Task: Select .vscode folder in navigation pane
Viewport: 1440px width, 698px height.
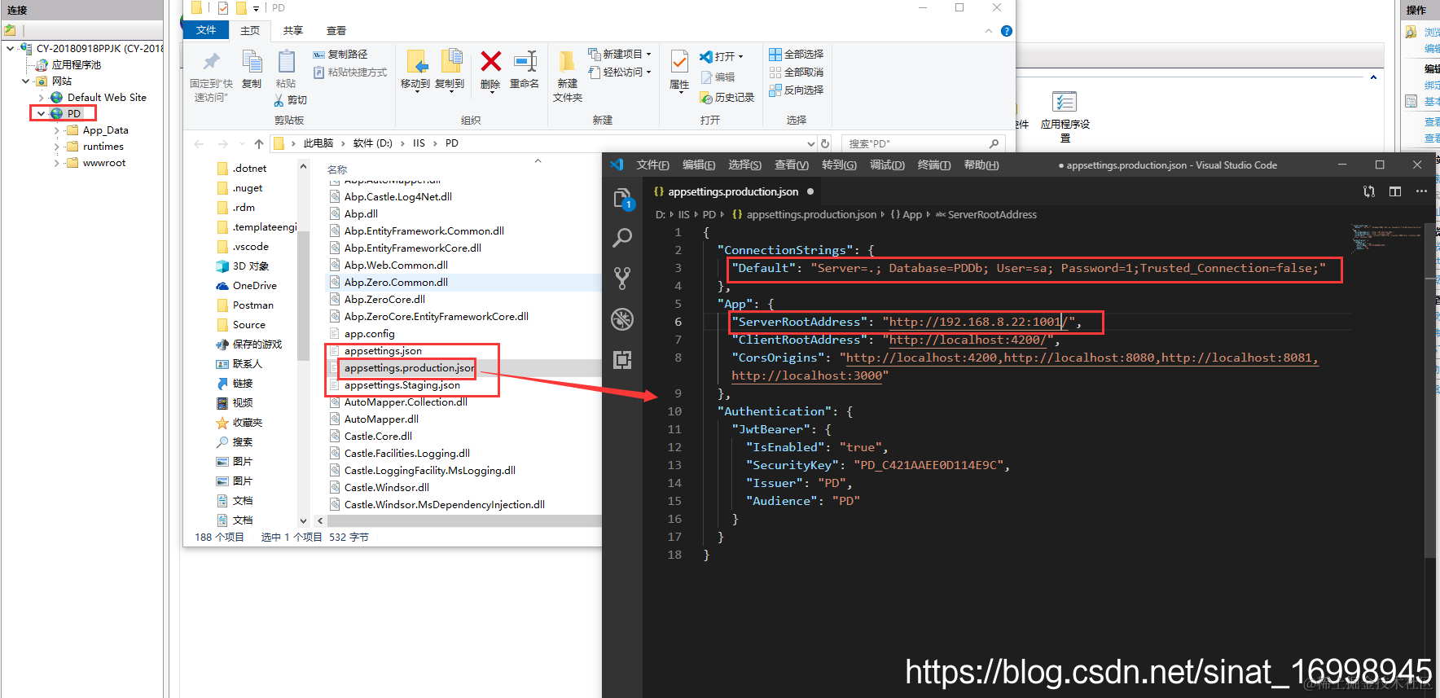Action: tap(250, 247)
